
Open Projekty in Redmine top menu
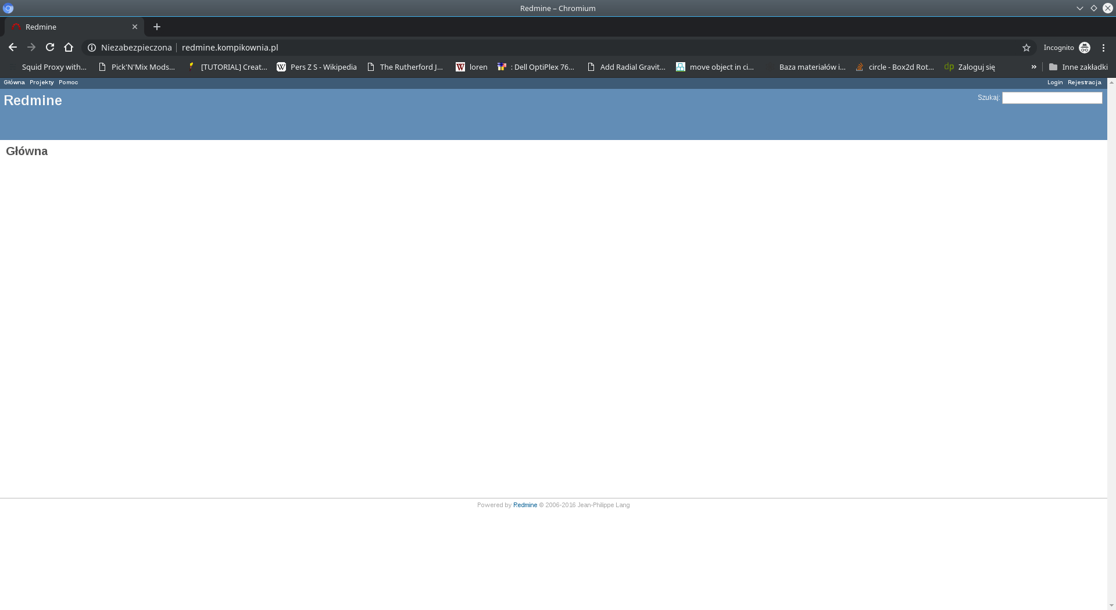click(x=42, y=82)
